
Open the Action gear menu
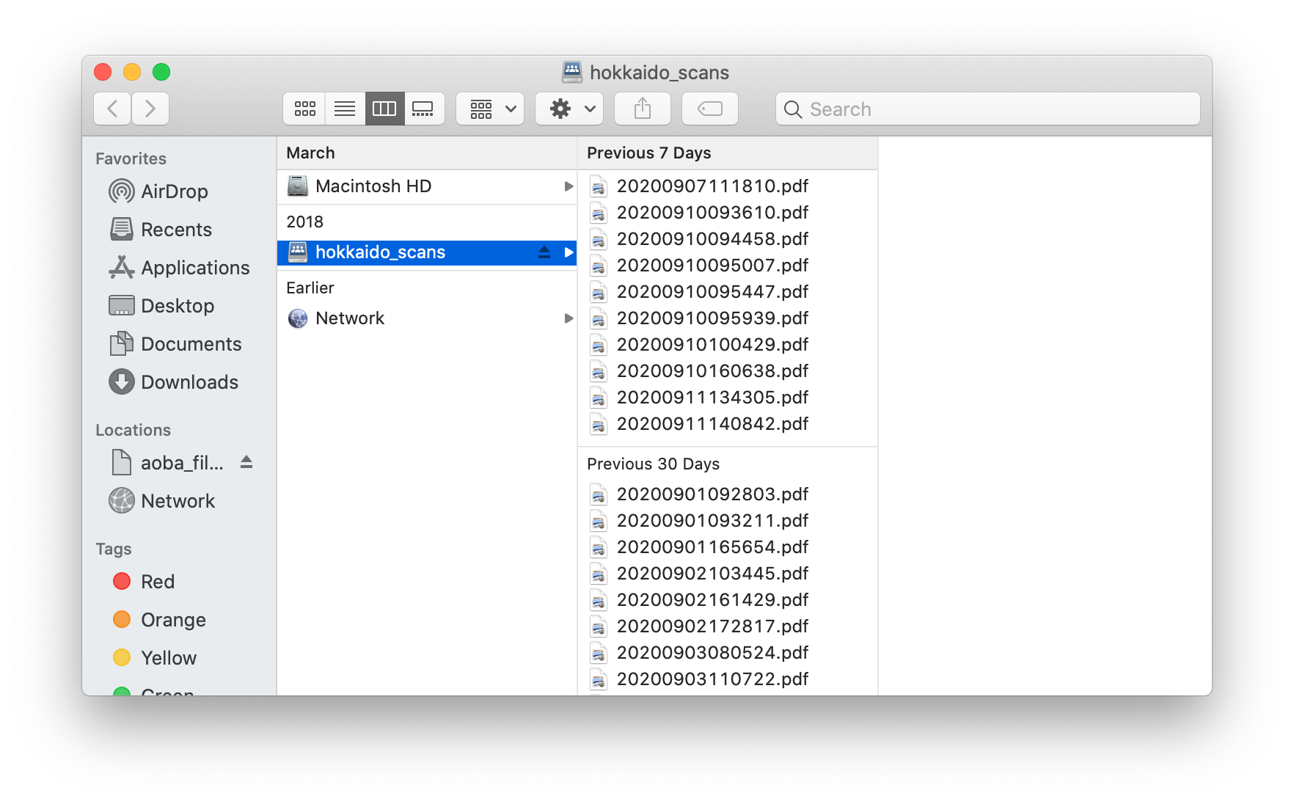tap(569, 109)
